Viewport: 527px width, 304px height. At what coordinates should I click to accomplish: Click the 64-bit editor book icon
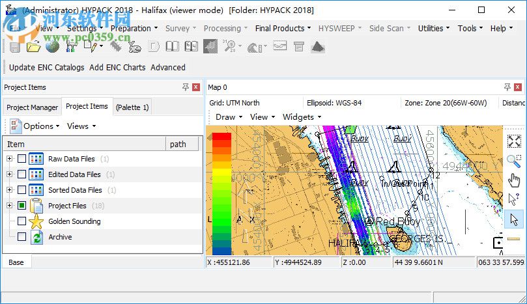click(192, 46)
